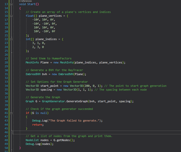Click comment about getting a list of nodes

pyautogui.click(x=69, y=136)
